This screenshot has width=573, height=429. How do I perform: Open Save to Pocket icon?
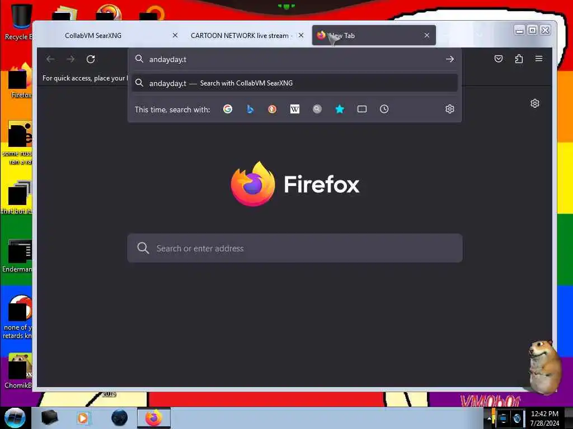(499, 59)
